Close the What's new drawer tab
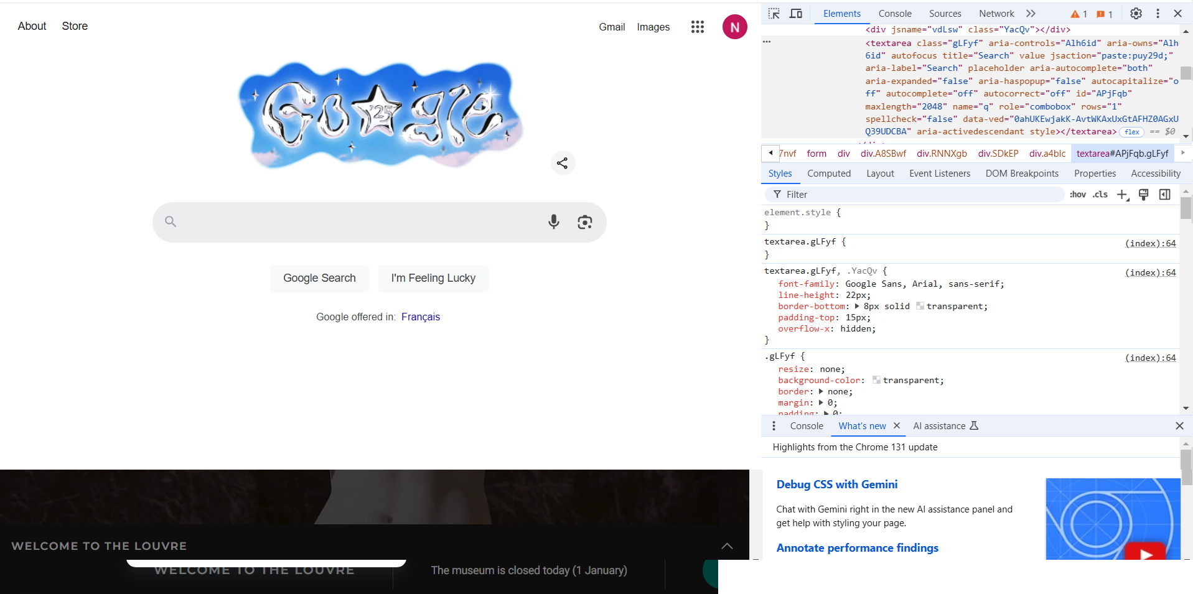Screen dimensions: 1193x594 click(897, 426)
